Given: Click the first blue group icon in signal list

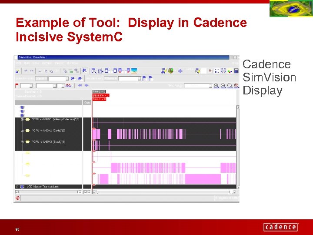Looking at the screenshot, I should tap(22, 107).
